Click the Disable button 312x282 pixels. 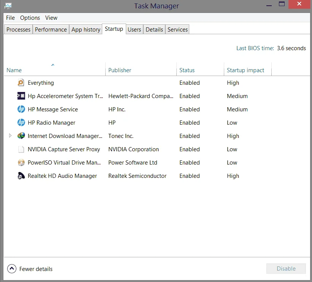[x=286, y=268]
